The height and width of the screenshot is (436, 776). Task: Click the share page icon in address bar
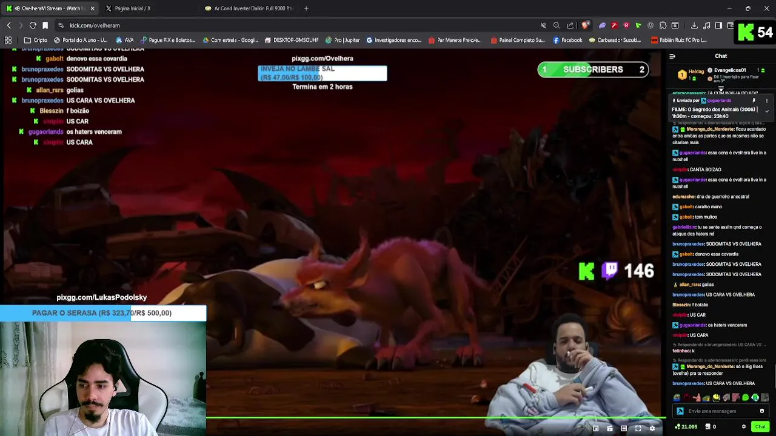(570, 25)
